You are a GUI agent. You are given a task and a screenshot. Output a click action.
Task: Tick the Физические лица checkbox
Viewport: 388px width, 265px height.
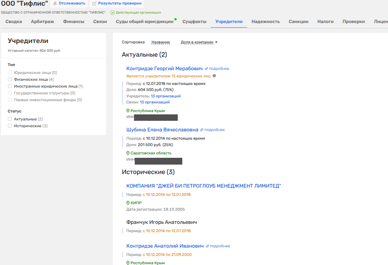pyautogui.click(x=10, y=79)
